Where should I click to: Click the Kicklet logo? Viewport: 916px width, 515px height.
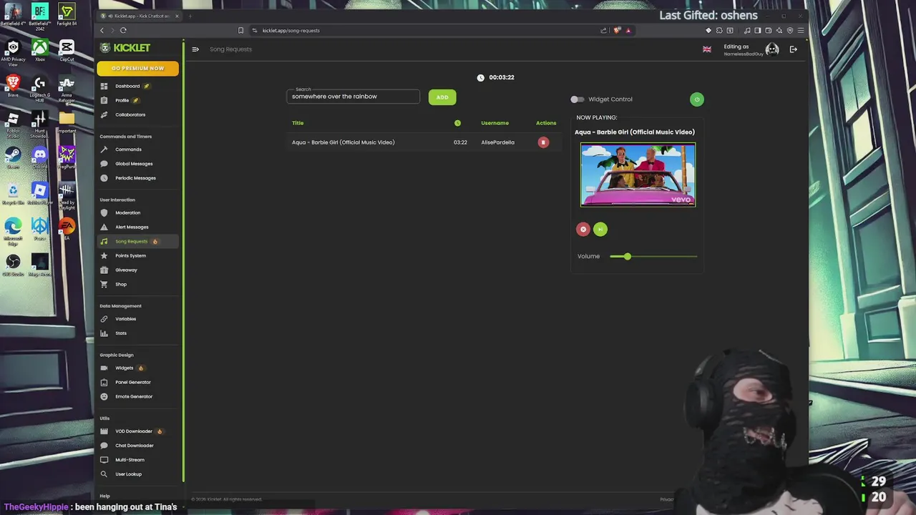[125, 48]
